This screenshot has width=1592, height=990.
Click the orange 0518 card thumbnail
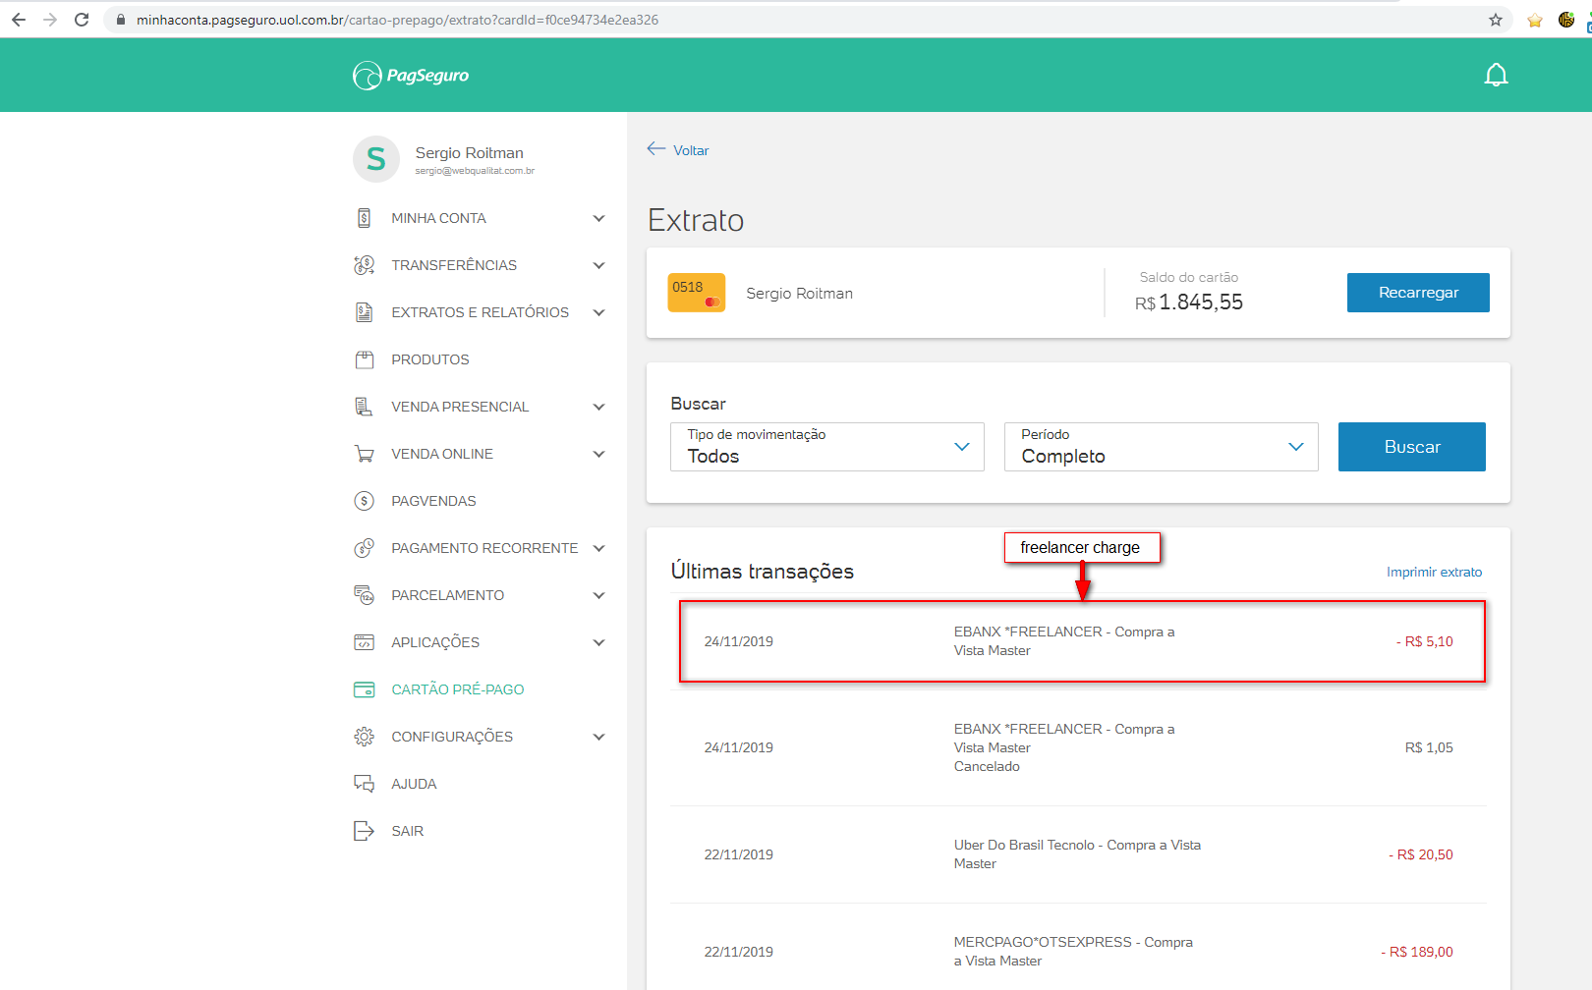(696, 293)
